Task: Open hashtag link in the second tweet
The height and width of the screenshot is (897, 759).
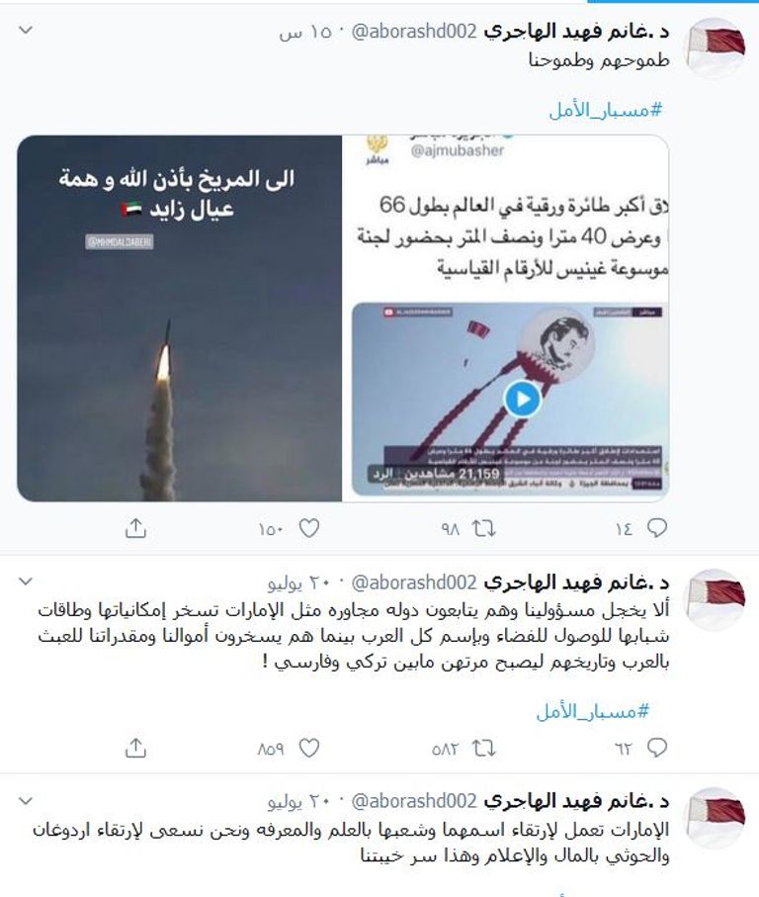Action: point(593,711)
